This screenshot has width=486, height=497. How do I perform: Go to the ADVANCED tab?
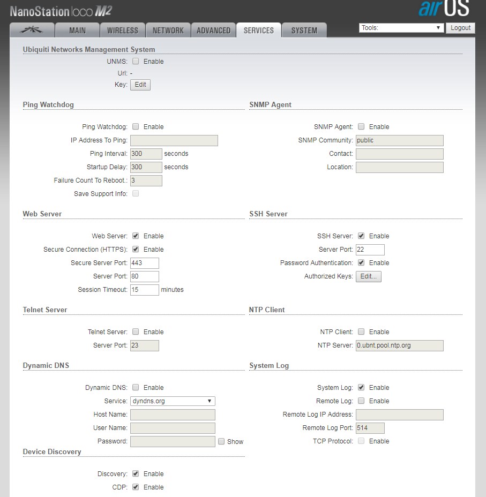click(213, 31)
